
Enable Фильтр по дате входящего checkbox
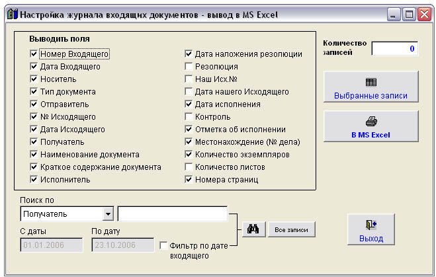tap(163, 245)
